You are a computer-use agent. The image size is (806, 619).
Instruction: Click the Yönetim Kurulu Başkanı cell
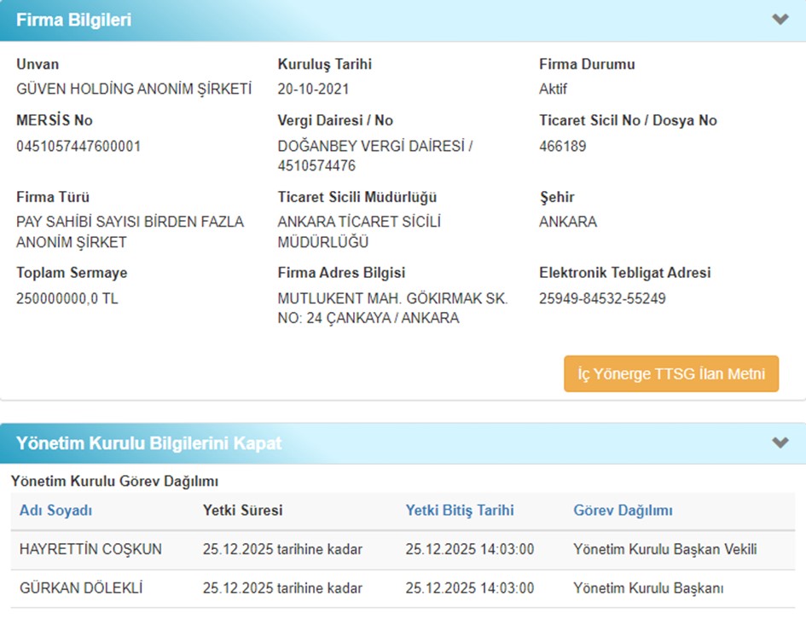click(x=647, y=587)
